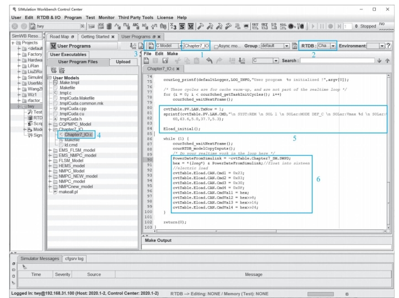Find previous with the up arrow icon

387,60
